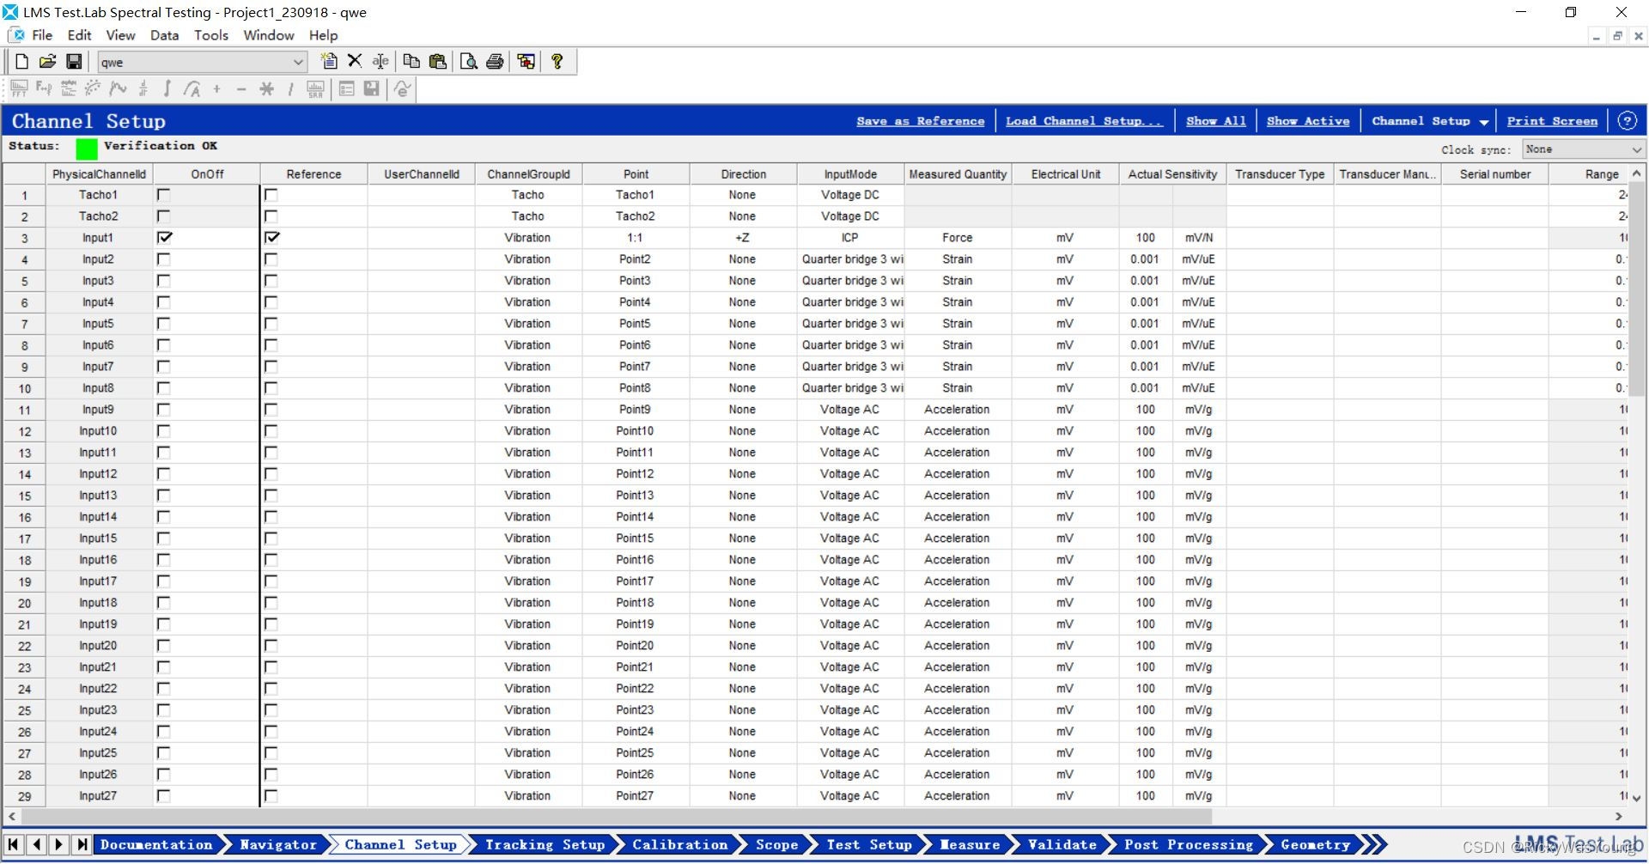Switch to the Tracking Setup tab

pos(545,844)
